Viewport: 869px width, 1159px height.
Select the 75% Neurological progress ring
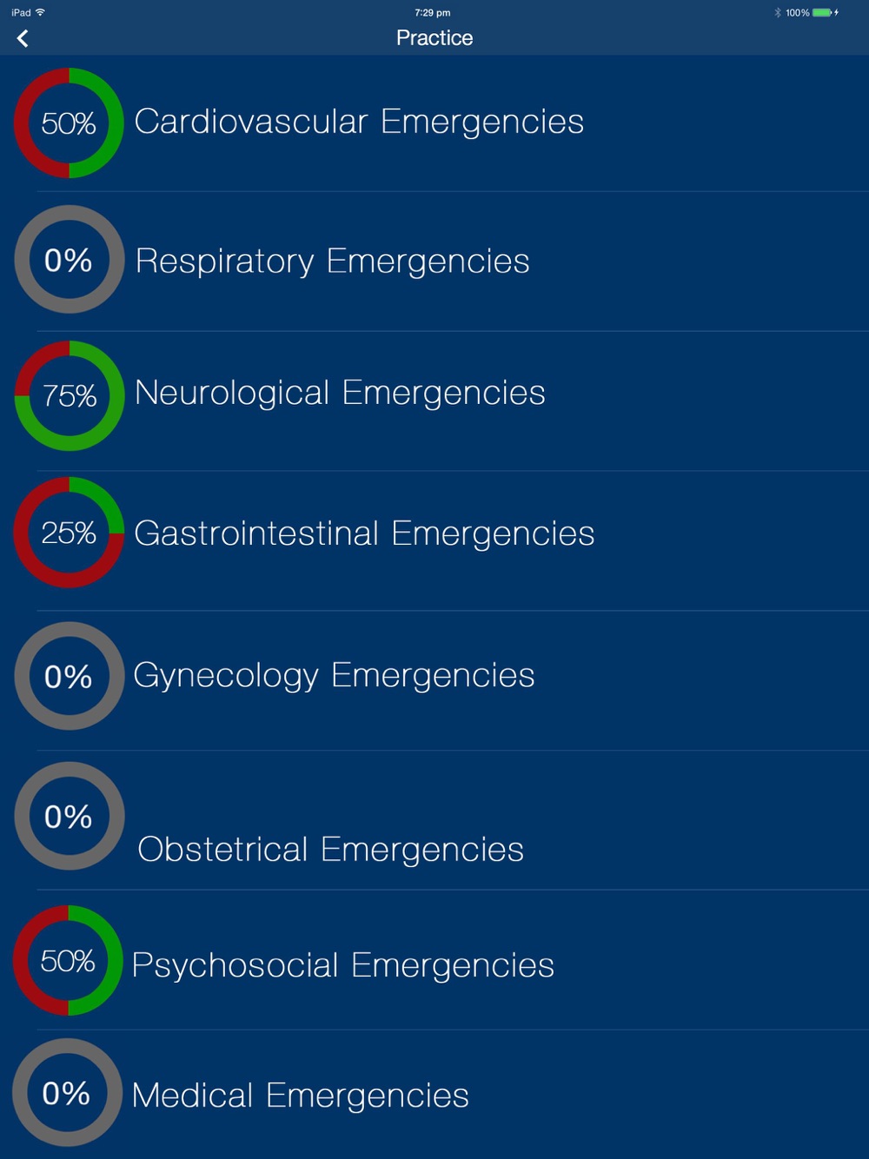[70, 395]
